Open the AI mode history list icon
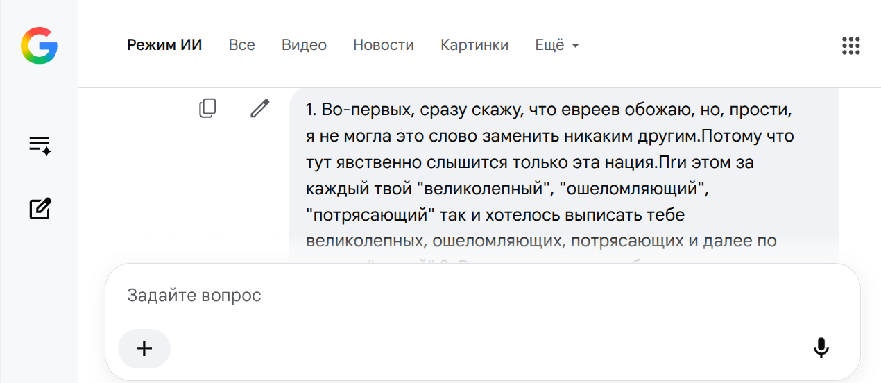881x383 pixels. [x=40, y=146]
